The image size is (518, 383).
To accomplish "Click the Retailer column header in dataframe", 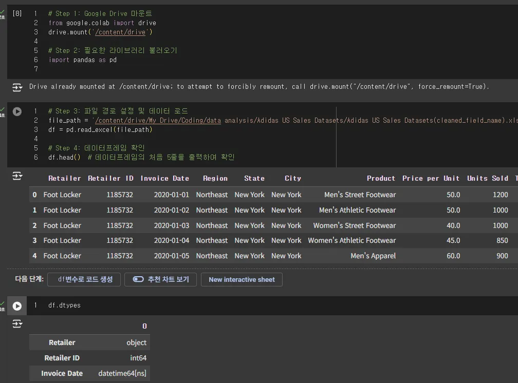I will (64, 178).
